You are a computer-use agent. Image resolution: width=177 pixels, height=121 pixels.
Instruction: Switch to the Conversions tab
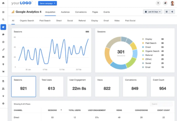[81, 12]
